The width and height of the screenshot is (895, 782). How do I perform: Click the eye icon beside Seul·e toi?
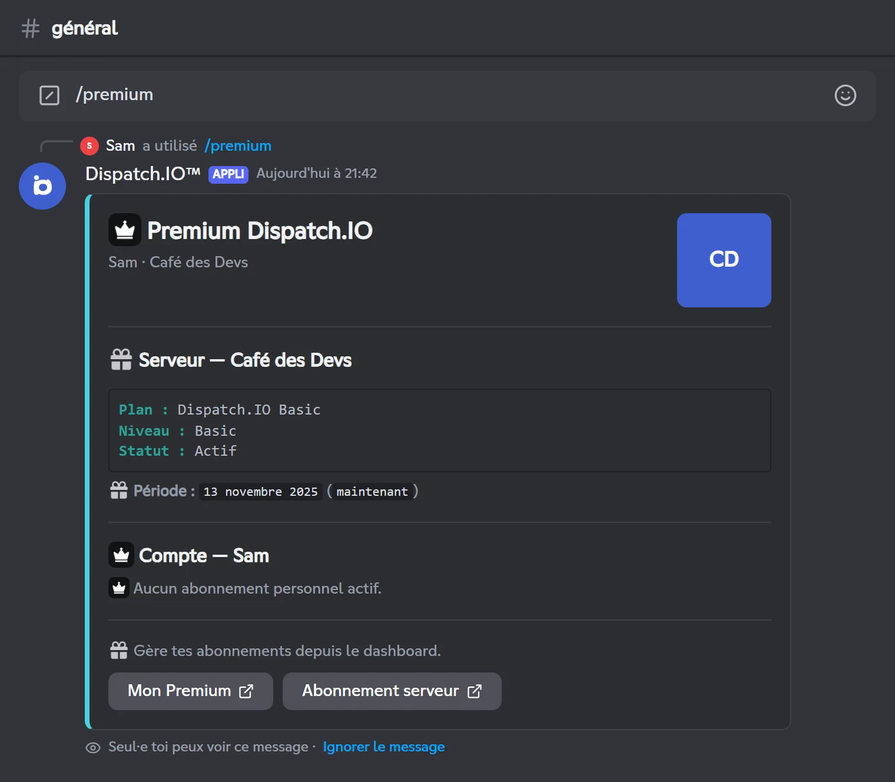[93, 748]
